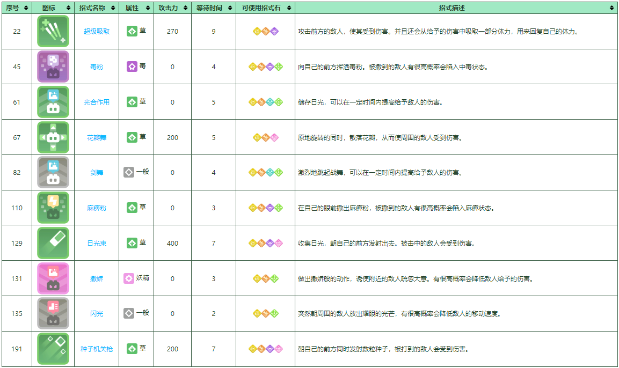
Task: Click the 毒粉 move icon
Action: [x=53, y=67]
